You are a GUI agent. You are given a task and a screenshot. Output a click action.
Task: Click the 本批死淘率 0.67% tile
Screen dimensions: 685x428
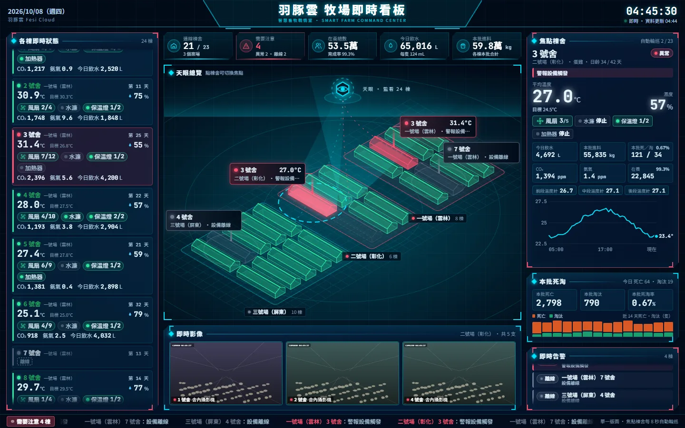[x=650, y=300]
